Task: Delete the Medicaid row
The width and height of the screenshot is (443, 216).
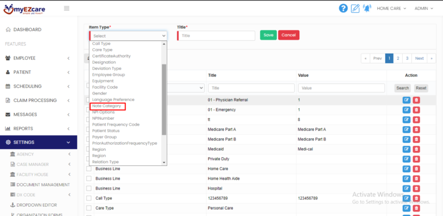Action: pos(416,149)
